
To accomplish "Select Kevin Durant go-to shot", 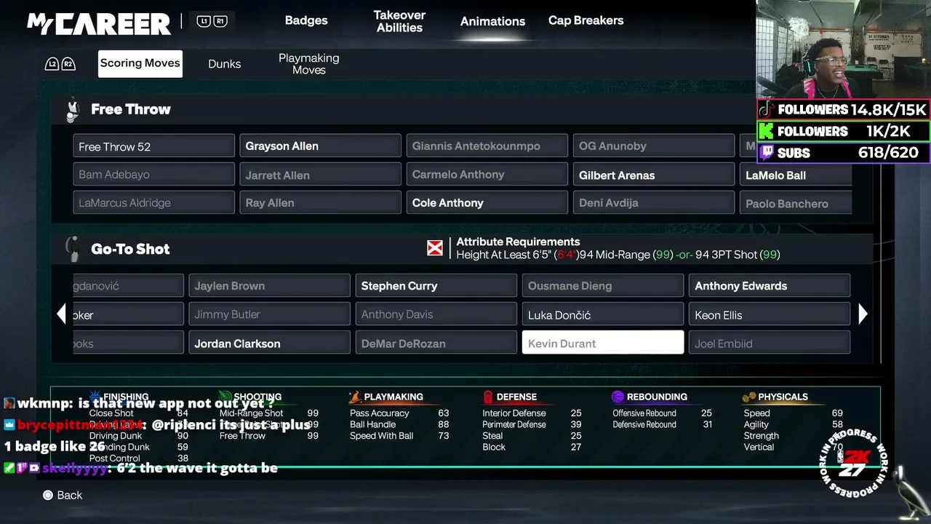I will [x=602, y=342].
